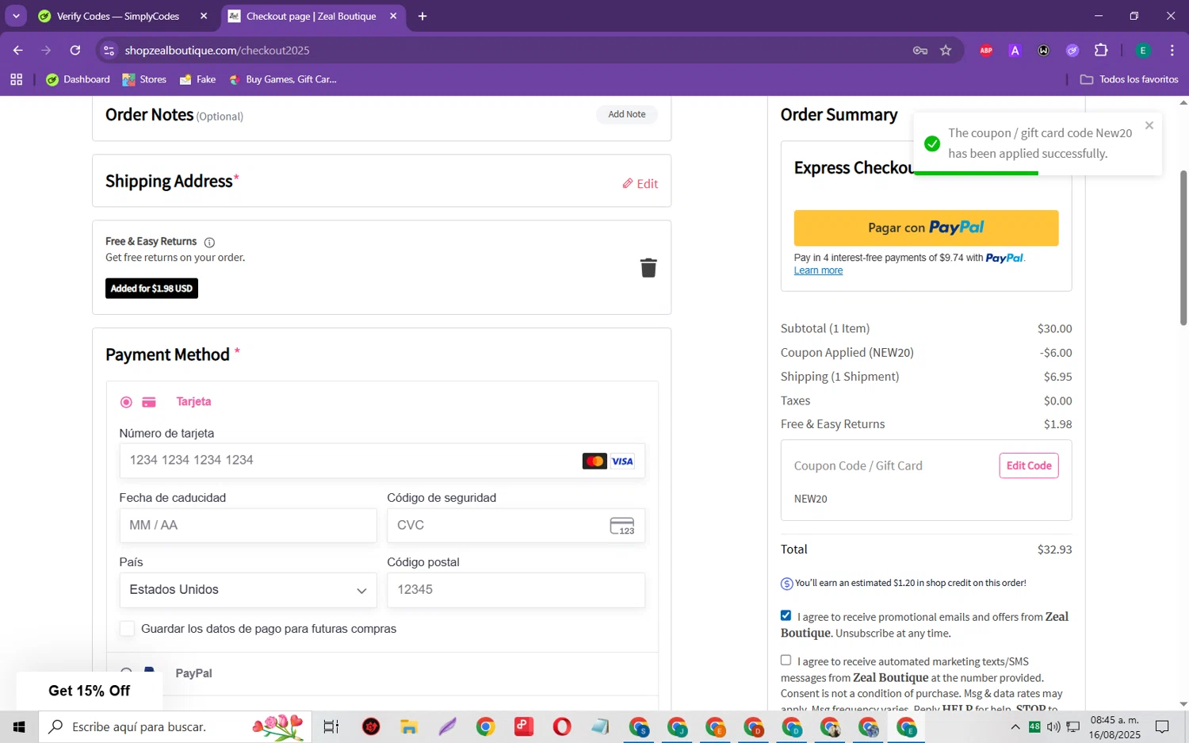This screenshot has height=743, width=1189.
Task: Click the page vertical scrollbar thumb
Action: [1183, 247]
